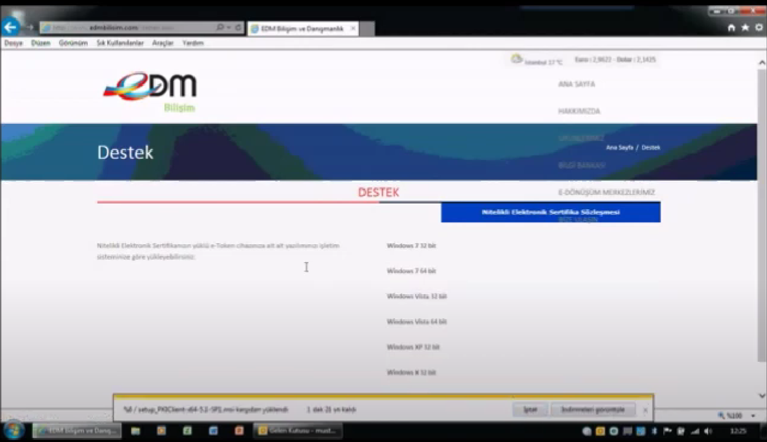Click the volume speaker tray icon
The image size is (767, 442).
click(x=708, y=431)
